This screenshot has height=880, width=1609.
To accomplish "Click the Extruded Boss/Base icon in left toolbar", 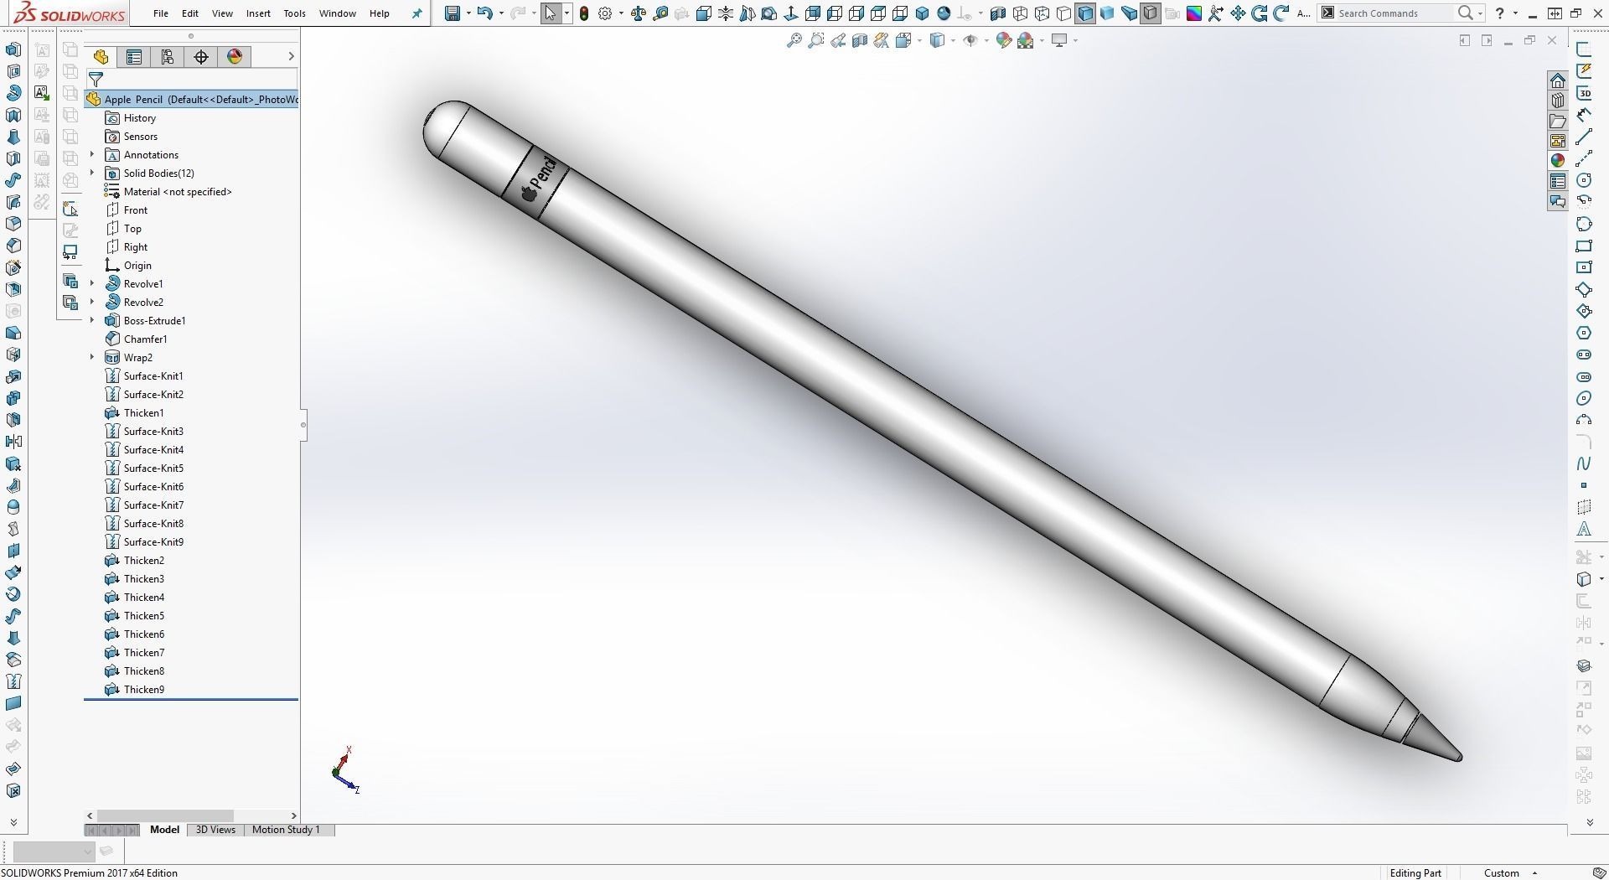I will [13, 49].
